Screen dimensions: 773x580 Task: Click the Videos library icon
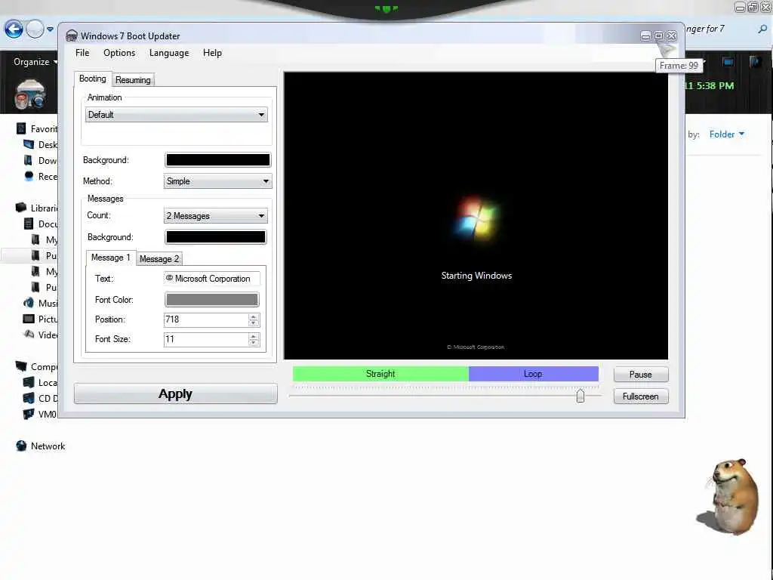pyautogui.click(x=29, y=335)
